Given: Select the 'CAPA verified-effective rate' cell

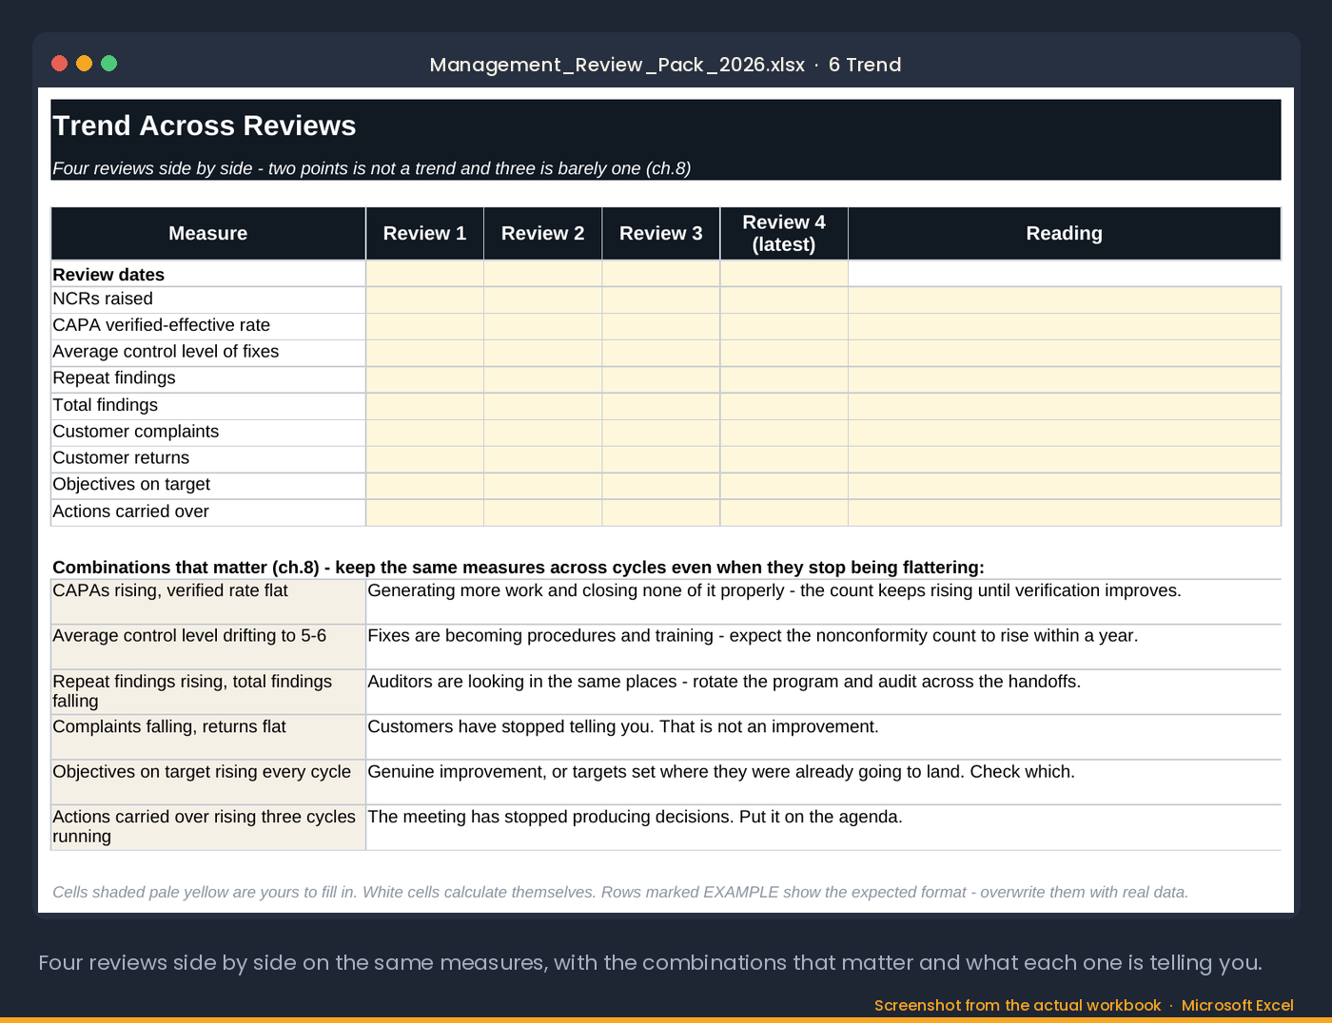Looking at the screenshot, I should [x=208, y=326].
